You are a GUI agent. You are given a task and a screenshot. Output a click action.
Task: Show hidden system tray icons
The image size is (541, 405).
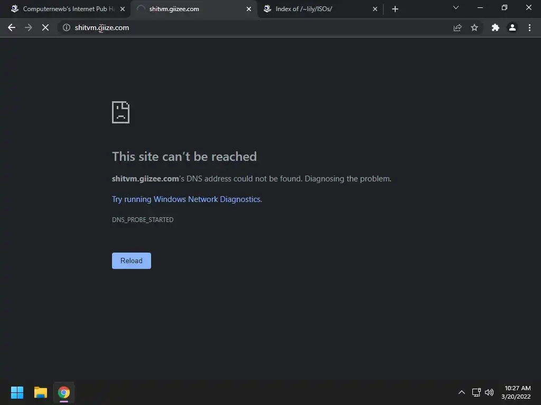[462, 392]
